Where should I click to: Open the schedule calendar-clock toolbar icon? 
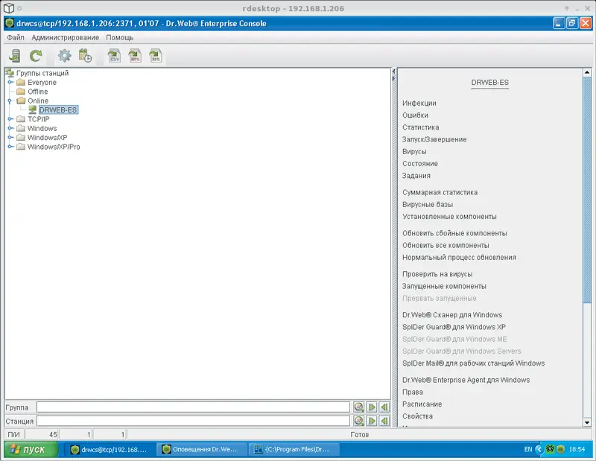(x=85, y=56)
